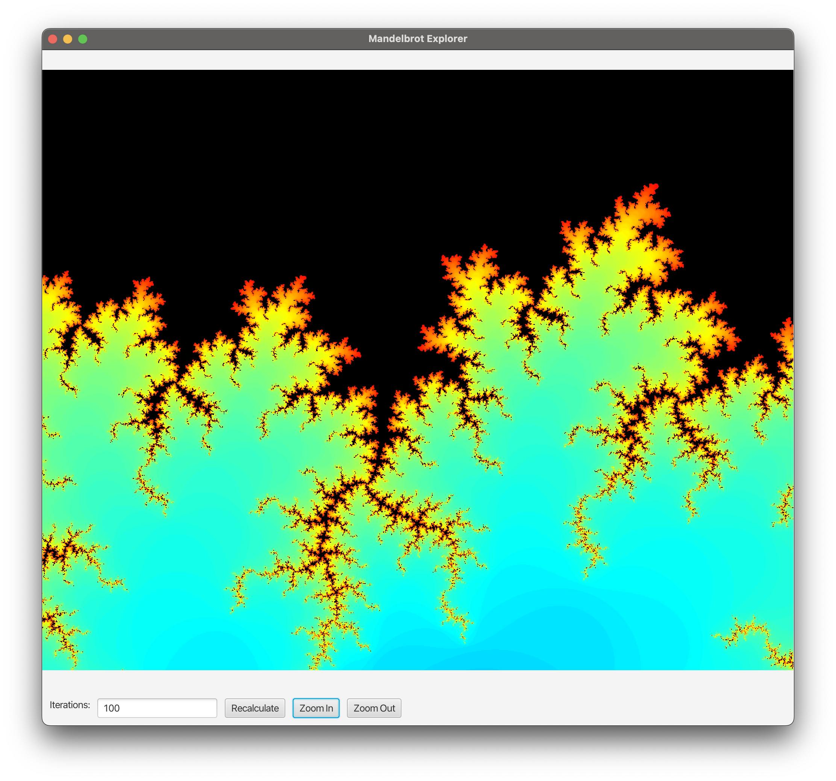This screenshot has height=781, width=836.
Task: Click the Mandelbrot Explorer title text
Action: coord(418,39)
